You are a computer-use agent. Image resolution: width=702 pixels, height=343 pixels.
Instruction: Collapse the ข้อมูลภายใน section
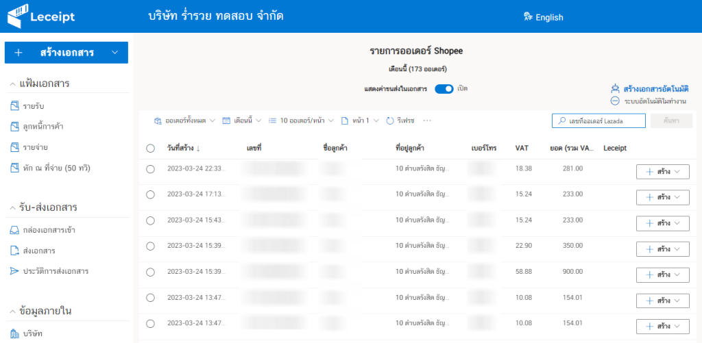(12, 312)
